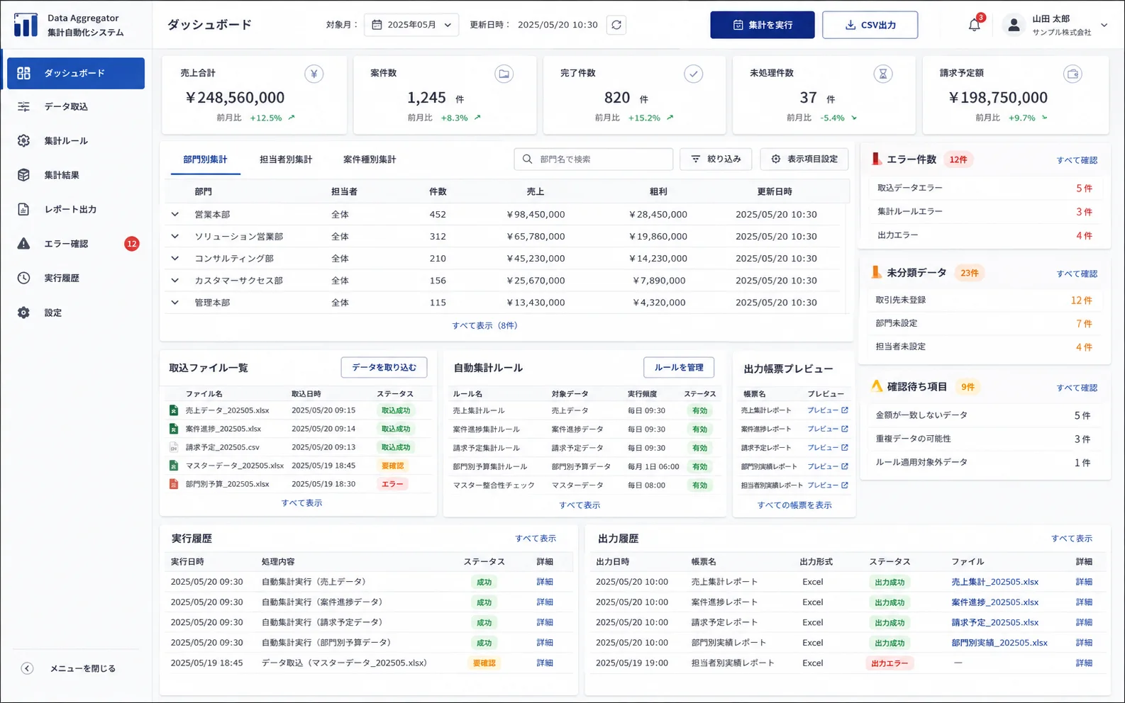The height and width of the screenshot is (703, 1125).
Task: Click すべて表示（8件）link under department table
Action: (485, 325)
